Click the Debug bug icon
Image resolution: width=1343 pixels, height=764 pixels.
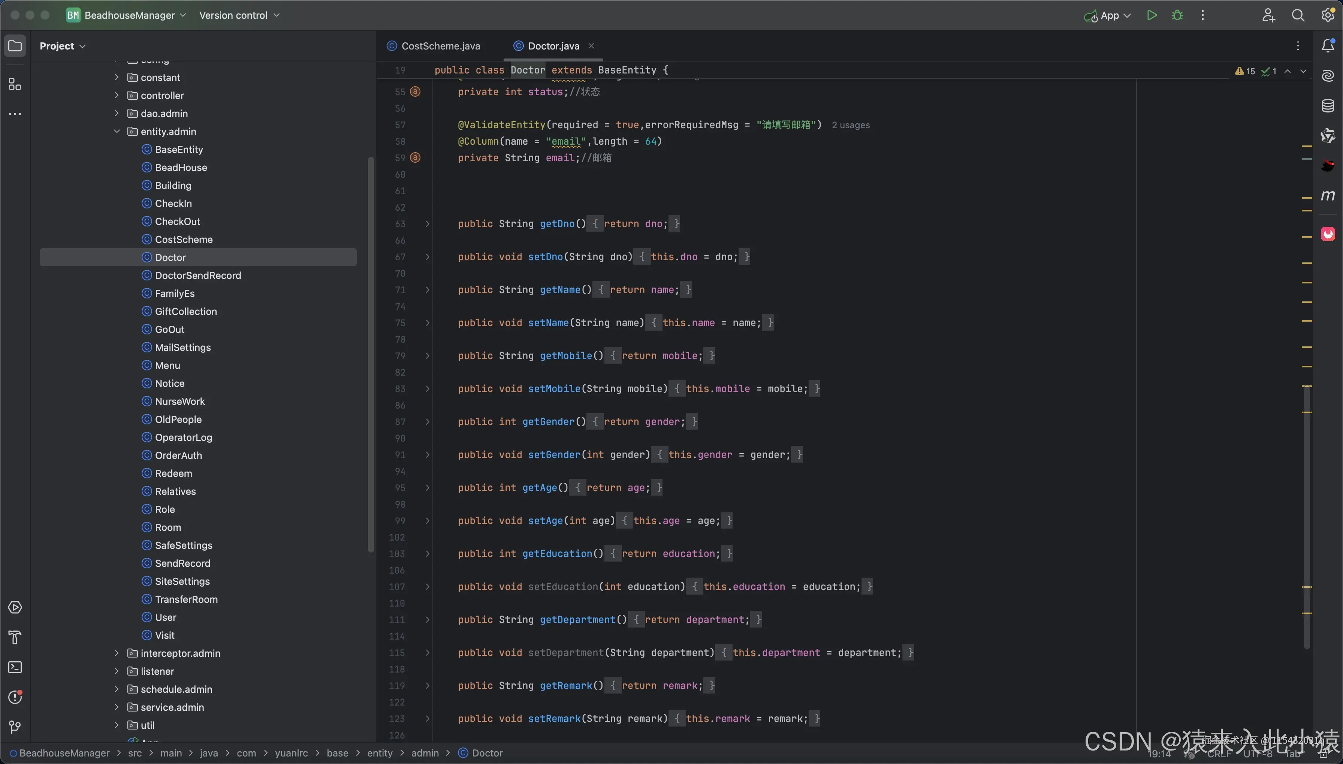coord(1177,15)
